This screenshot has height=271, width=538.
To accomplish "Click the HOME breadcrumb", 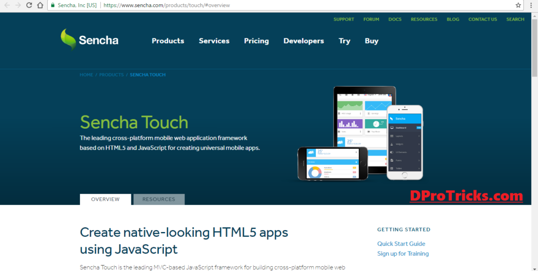I will point(86,75).
